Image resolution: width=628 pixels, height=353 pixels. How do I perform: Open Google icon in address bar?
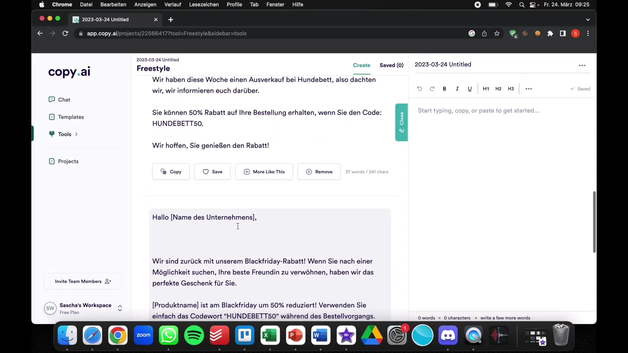[x=472, y=33]
